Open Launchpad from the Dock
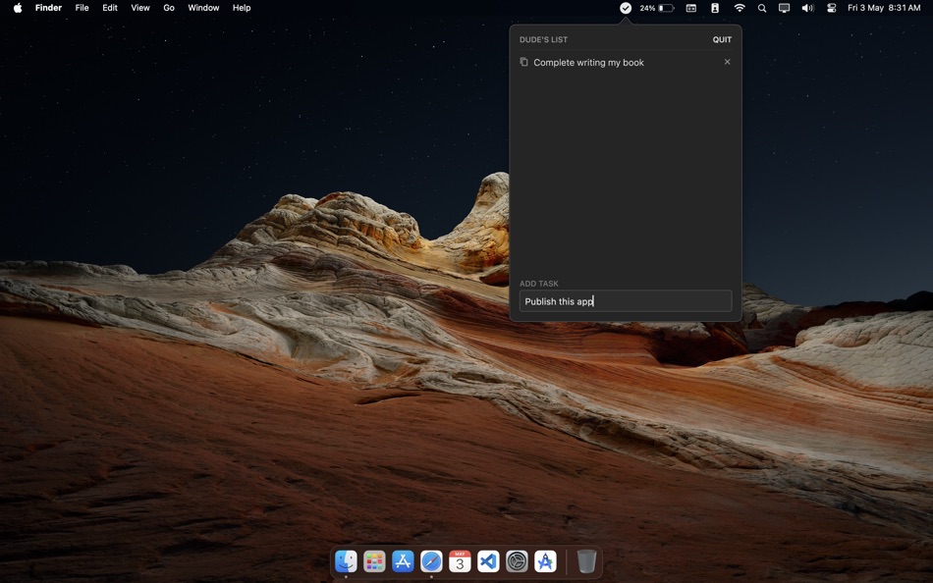933x583 pixels. click(x=374, y=561)
